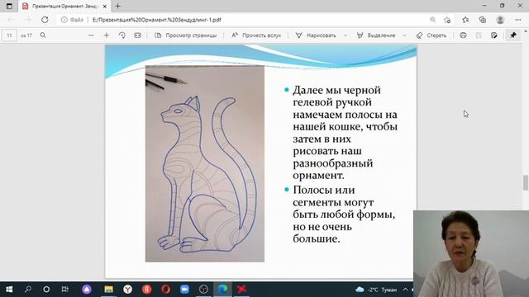Click the "Далее мы черной" bullet text

point(346,132)
